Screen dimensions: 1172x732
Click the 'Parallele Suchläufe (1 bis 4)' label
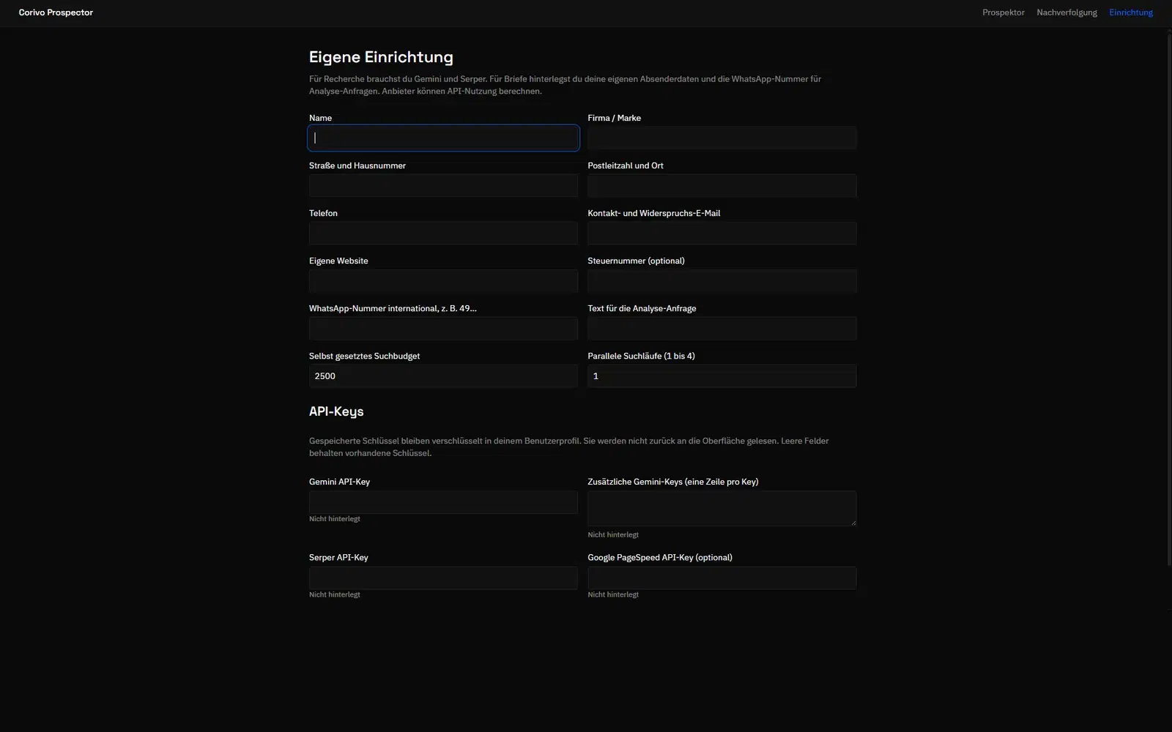[641, 356]
